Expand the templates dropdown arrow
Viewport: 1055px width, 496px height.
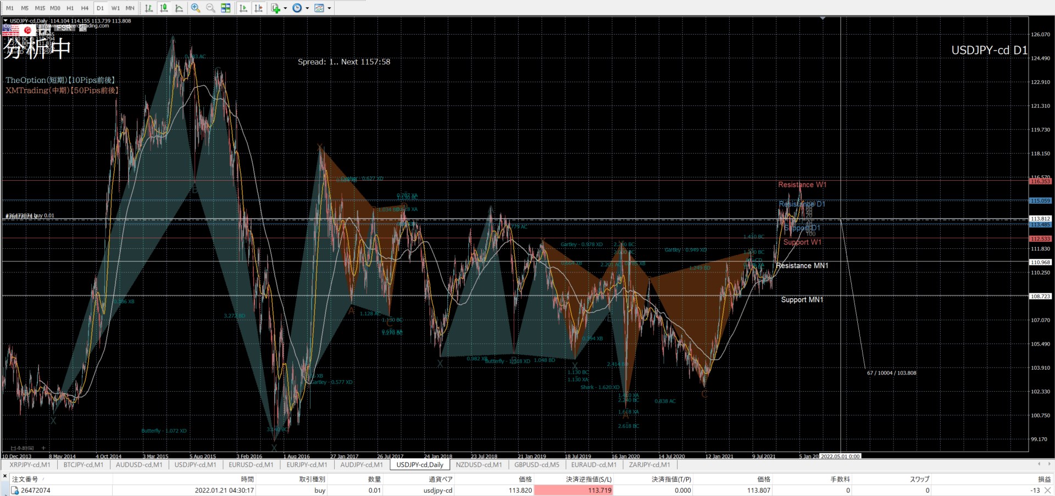329,8
